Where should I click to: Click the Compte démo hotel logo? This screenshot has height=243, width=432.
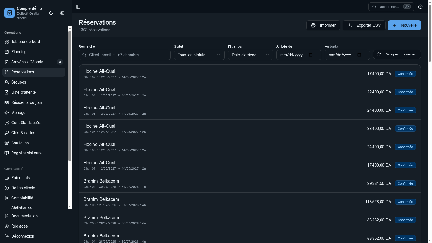click(x=10, y=13)
